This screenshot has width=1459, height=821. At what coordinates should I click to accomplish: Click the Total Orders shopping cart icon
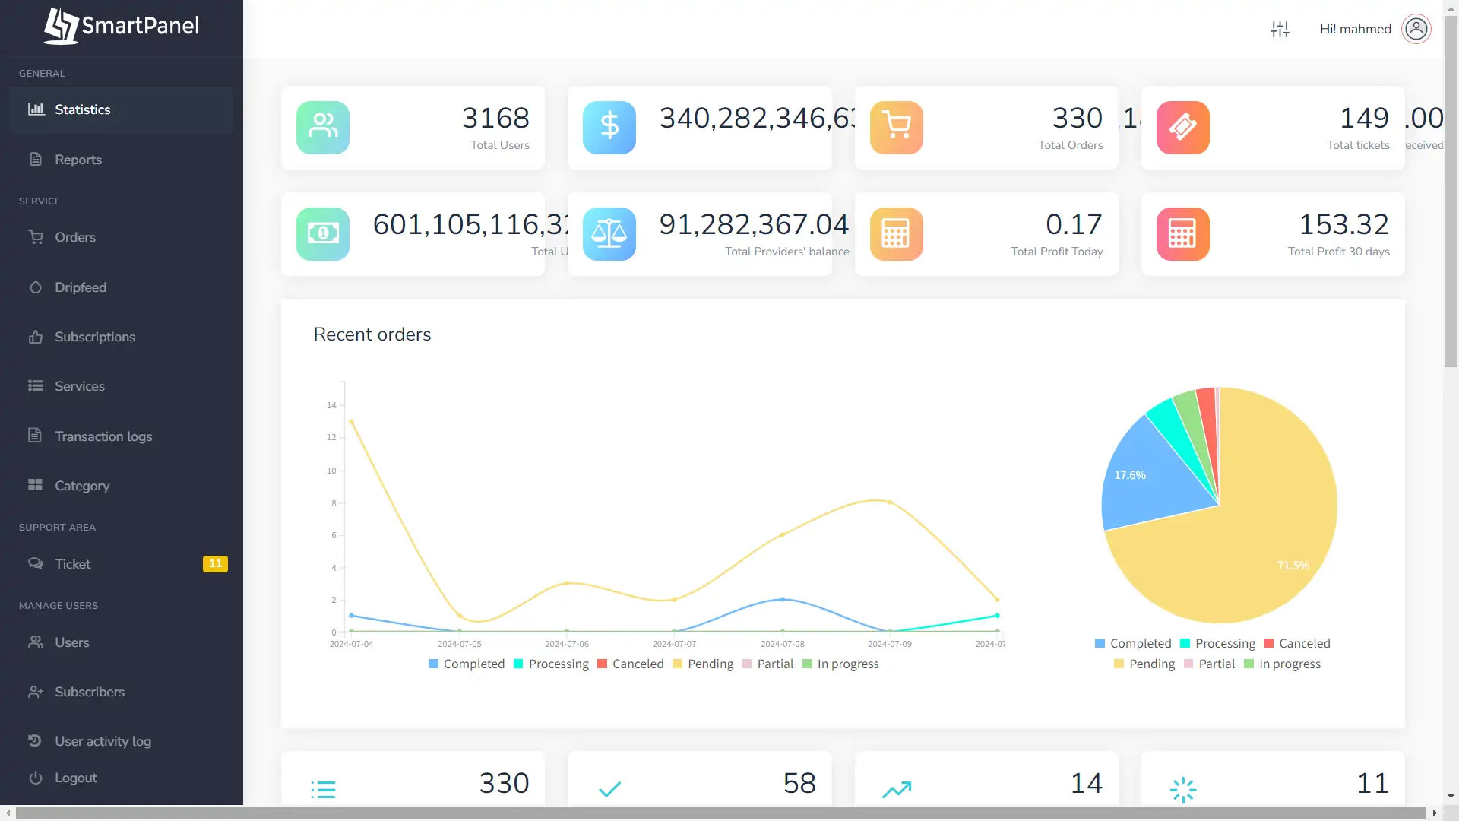coord(896,128)
